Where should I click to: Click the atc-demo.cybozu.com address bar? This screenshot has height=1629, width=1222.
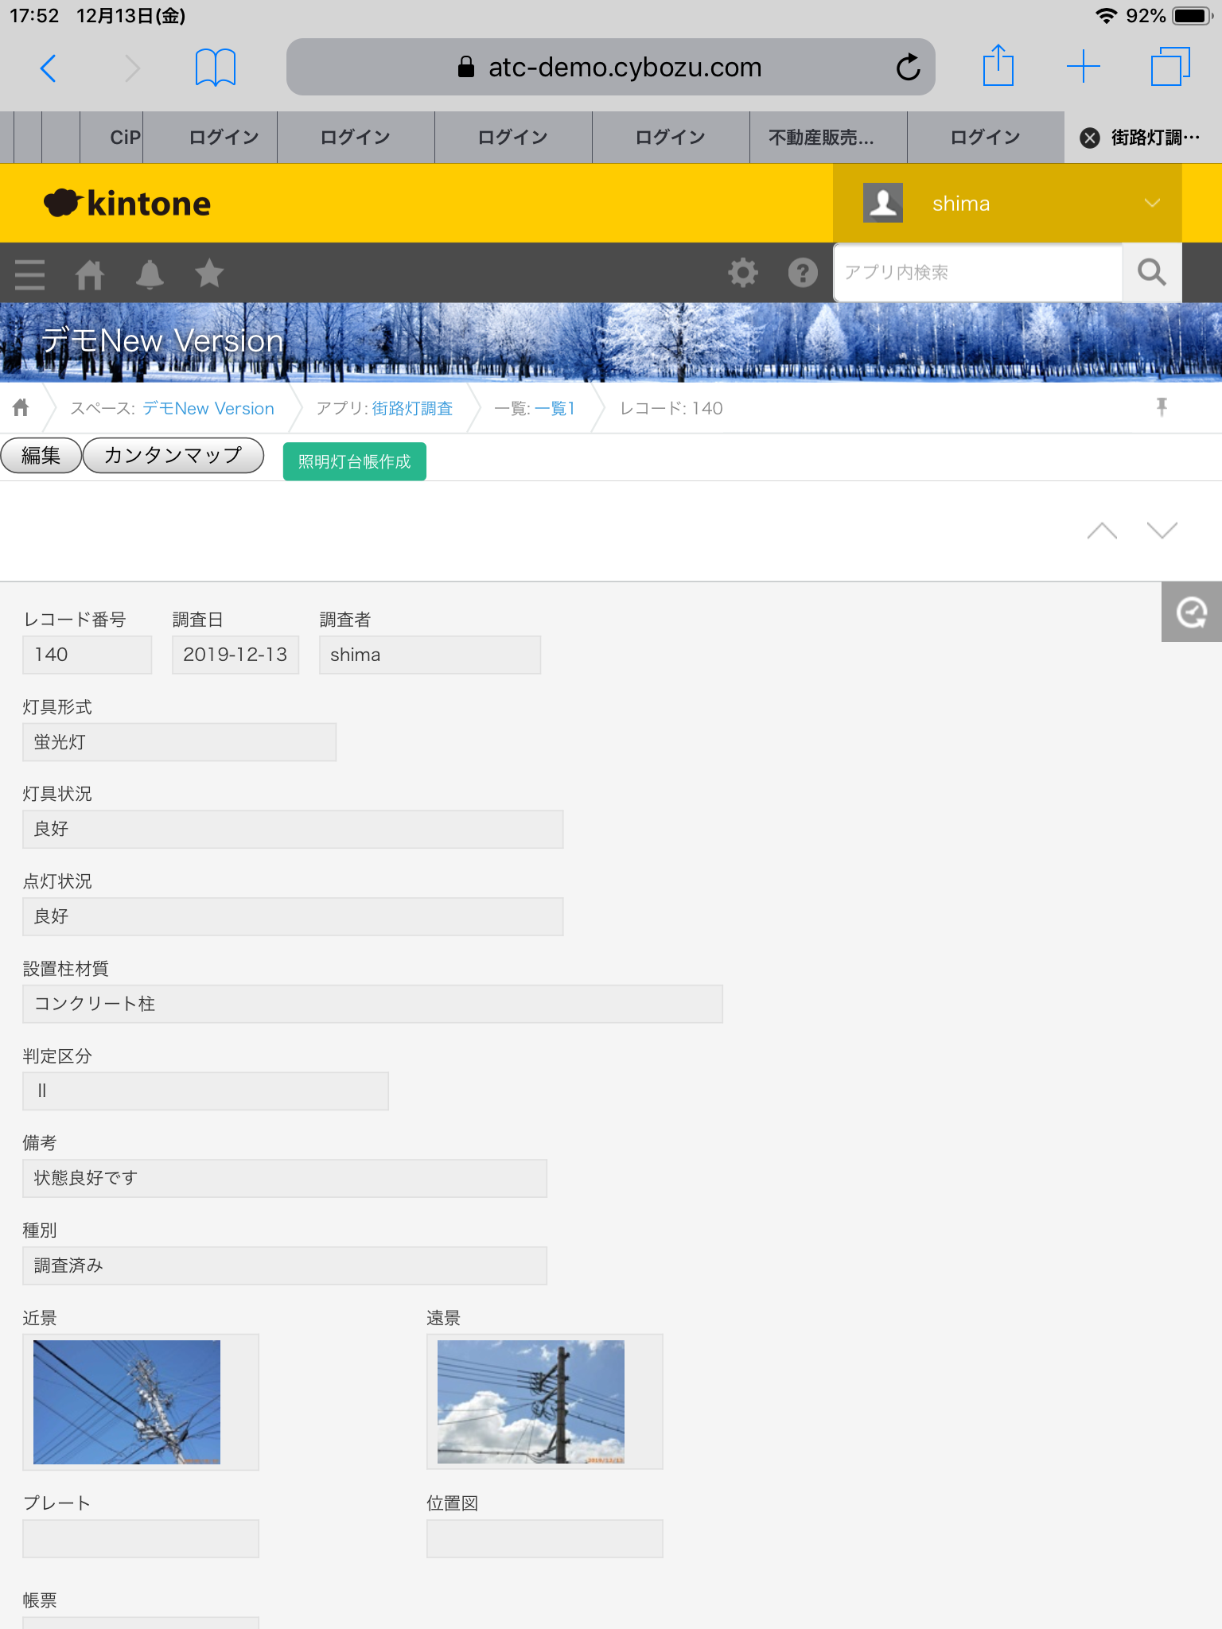[x=611, y=67]
